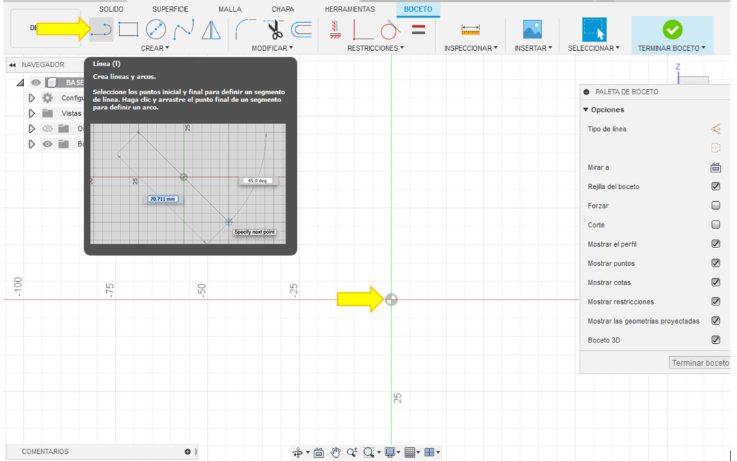The height and width of the screenshot is (461, 737).
Task: Show the hidden folder via crossed eye
Action: pos(48,129)
